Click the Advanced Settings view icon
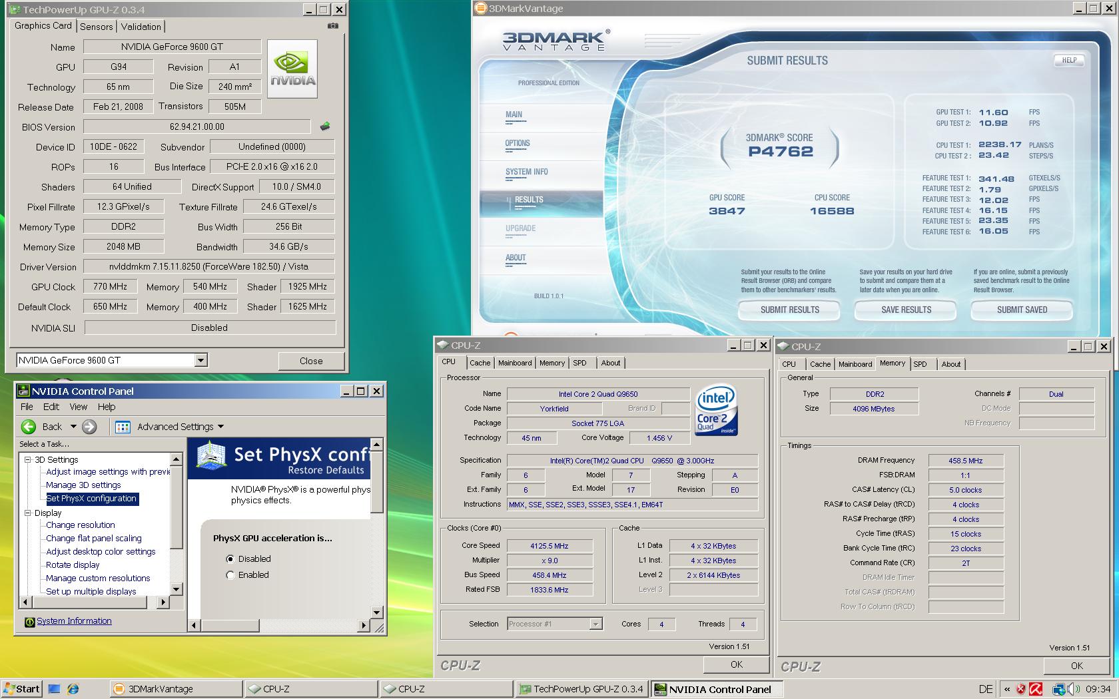Screen dimensions: 1119x699 pyautogui.click(x=123, y=427)
